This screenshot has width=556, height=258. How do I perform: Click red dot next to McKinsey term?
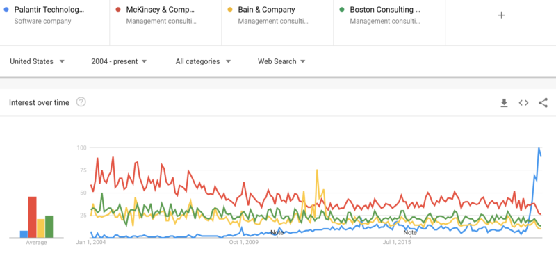coord(117,10)
